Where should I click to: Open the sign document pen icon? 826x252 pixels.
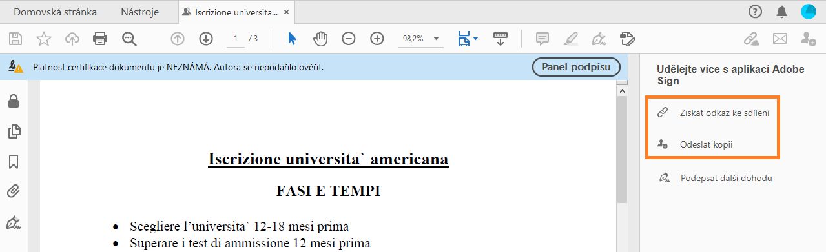(x=599, y=39)
